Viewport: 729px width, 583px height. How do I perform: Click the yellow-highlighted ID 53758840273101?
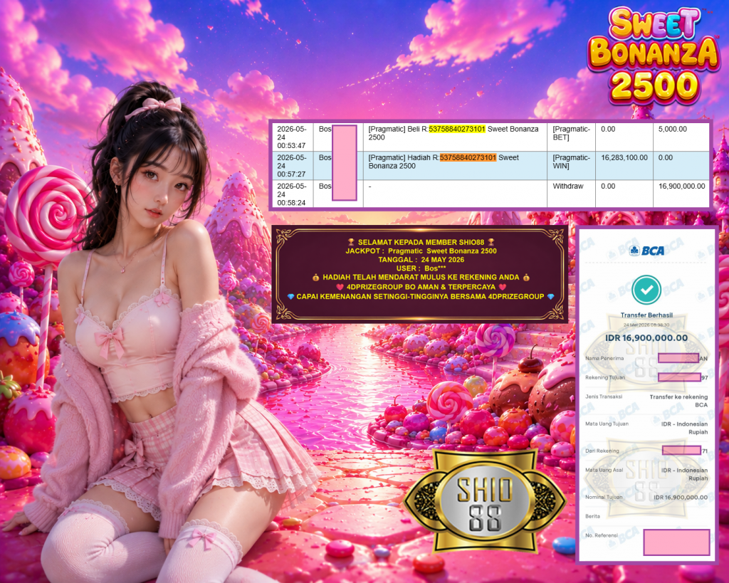point(456,129)
